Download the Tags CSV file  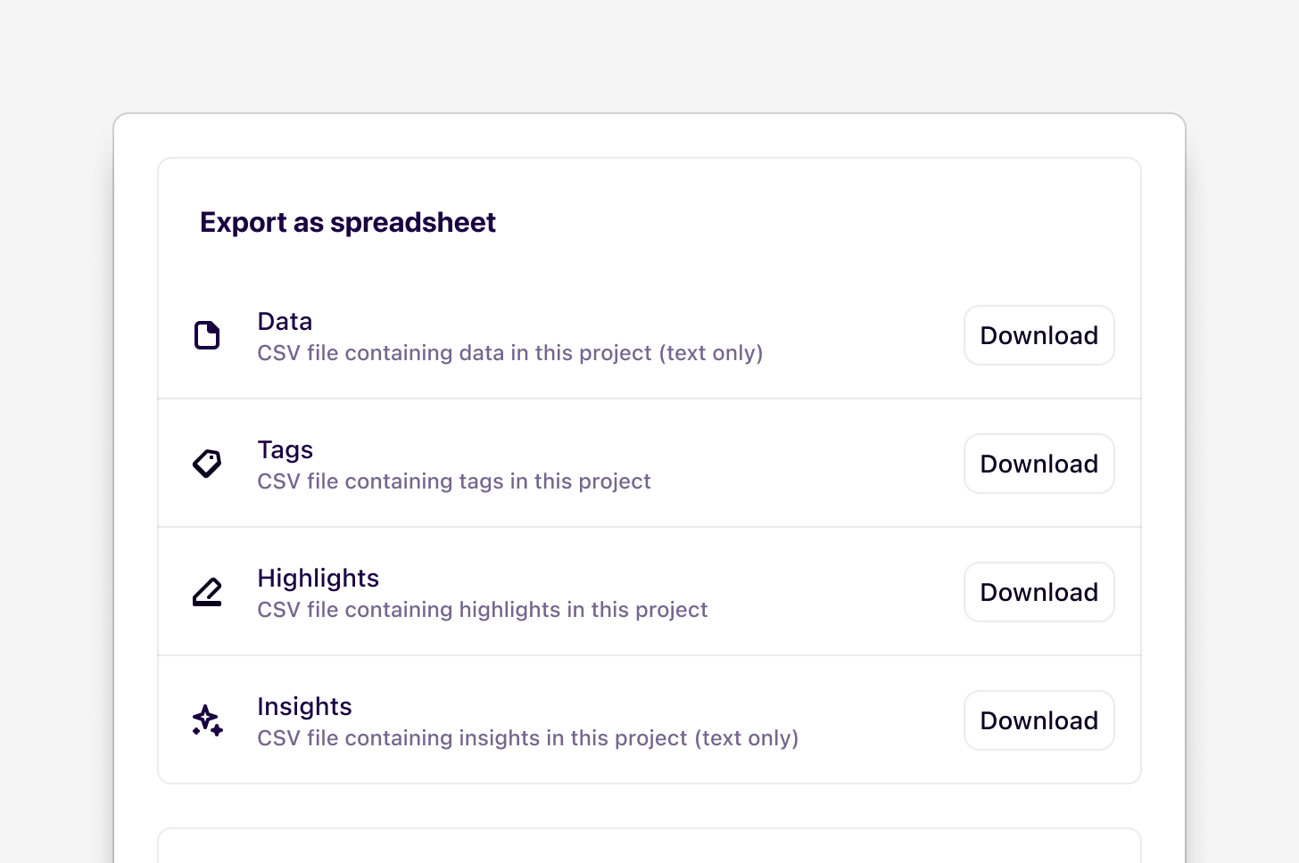click(1038, 464)
